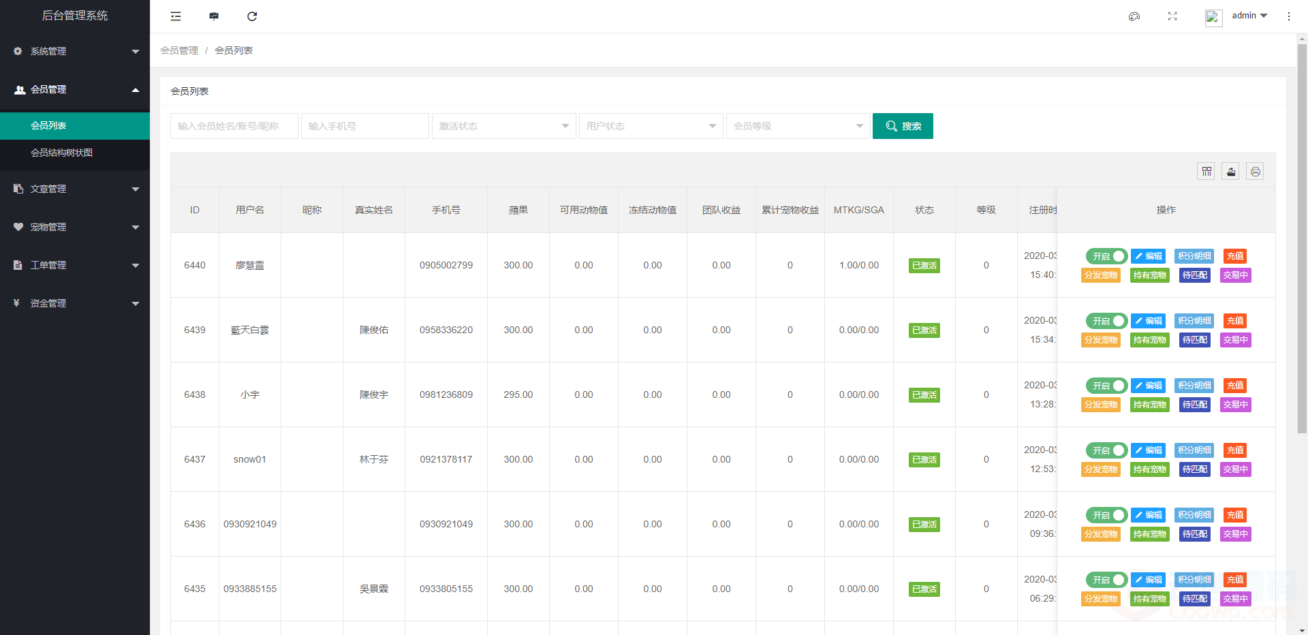
Task: Click the 会员列表 breadcrumb link
Action: pos(234,50)
